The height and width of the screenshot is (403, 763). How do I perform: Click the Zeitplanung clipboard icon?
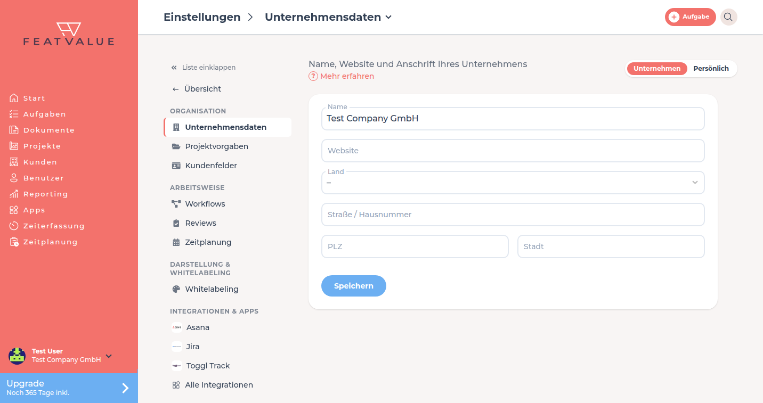coord(14,242)
